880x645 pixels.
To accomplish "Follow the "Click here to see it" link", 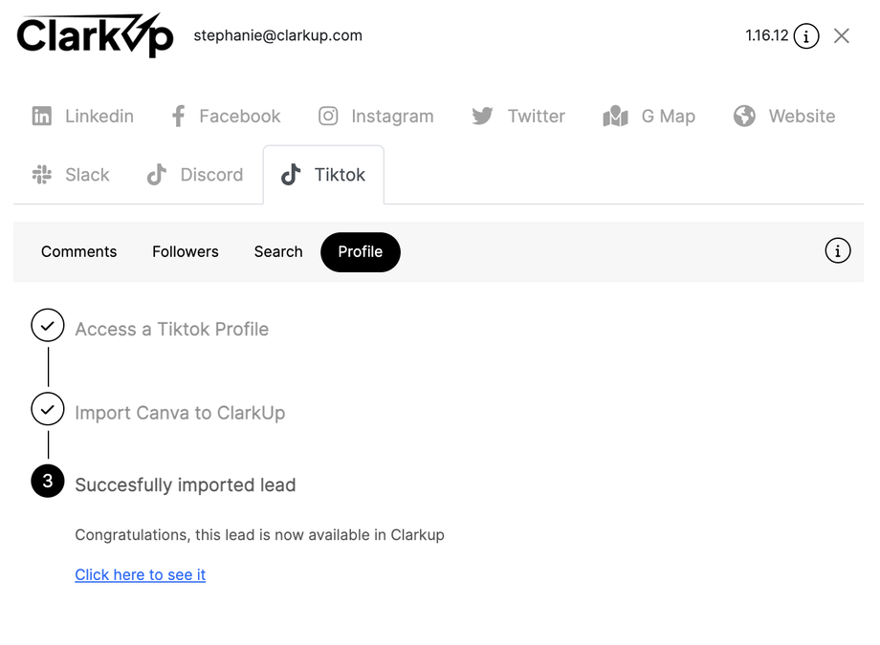I will pyautogui.click(x=141, y=574).
